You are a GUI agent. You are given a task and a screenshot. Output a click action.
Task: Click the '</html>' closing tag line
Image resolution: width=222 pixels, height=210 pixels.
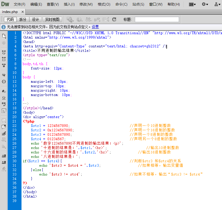click(x=30, y=196)
